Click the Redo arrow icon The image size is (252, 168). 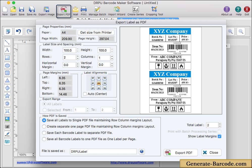coord(29,31)
